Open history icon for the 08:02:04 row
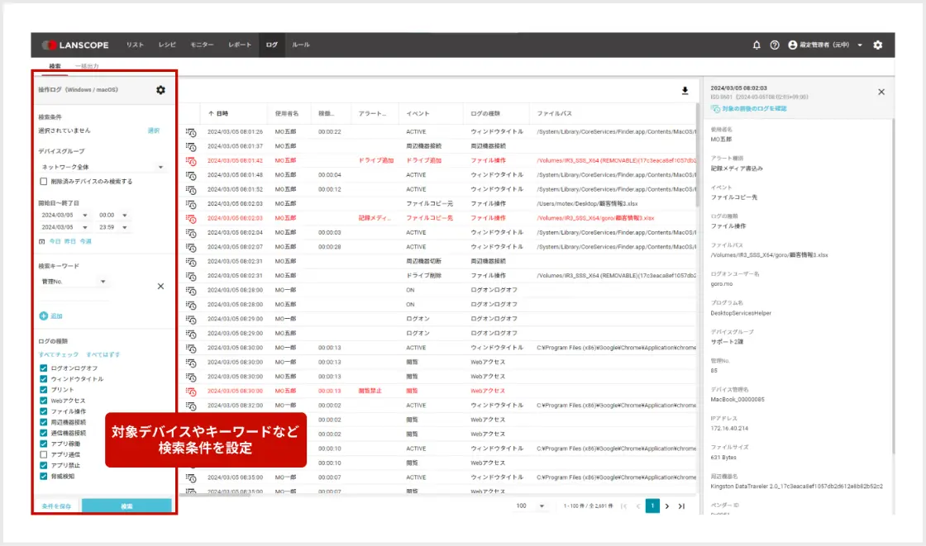 (x=191, y=233)
